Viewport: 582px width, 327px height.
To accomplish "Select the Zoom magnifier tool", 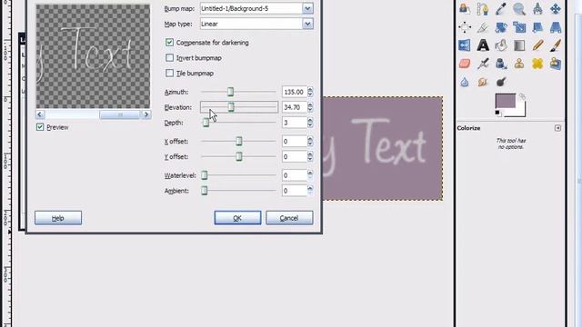I will pyautogui.click(x=519, y=8).
